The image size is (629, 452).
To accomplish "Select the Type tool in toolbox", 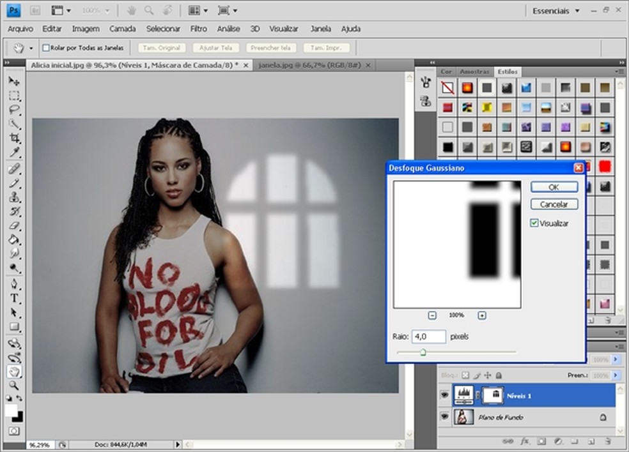I will click(14, 298).
